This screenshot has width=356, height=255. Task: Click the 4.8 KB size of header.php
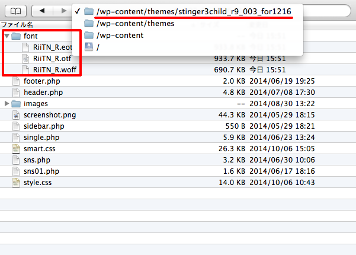tap(234, 93)
